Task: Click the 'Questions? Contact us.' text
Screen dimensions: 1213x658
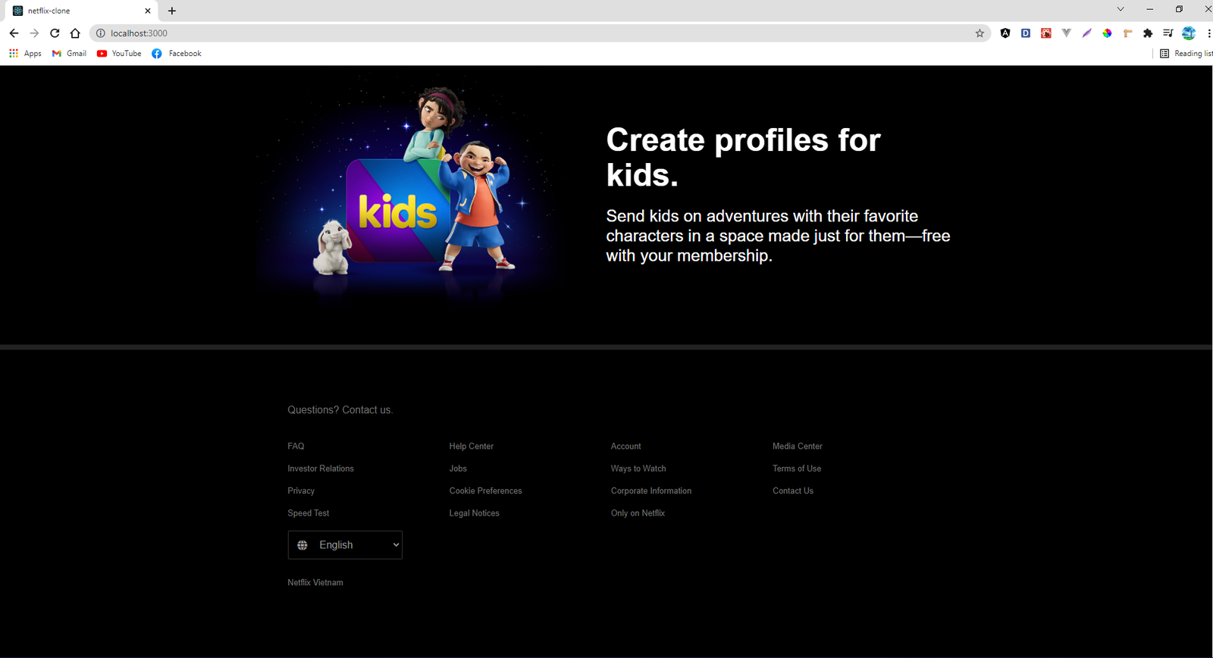Action: (340, 410)
